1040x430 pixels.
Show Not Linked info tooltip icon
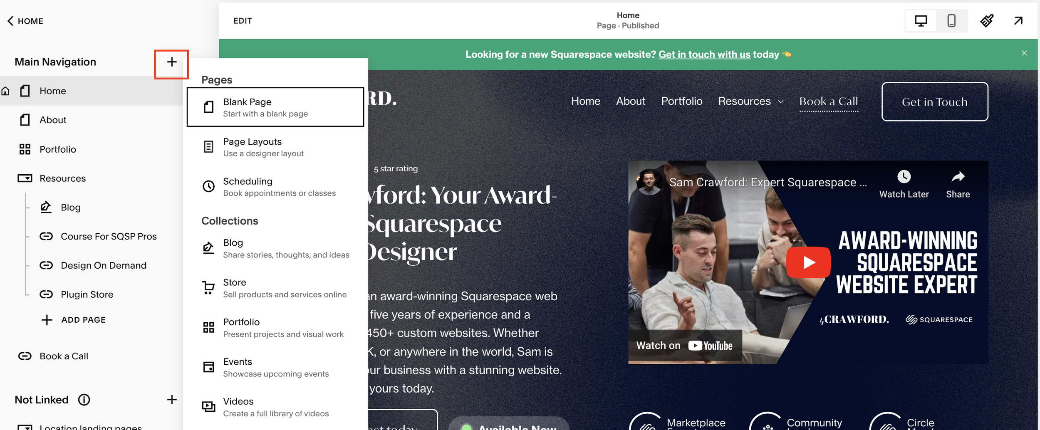coord(84,400)
